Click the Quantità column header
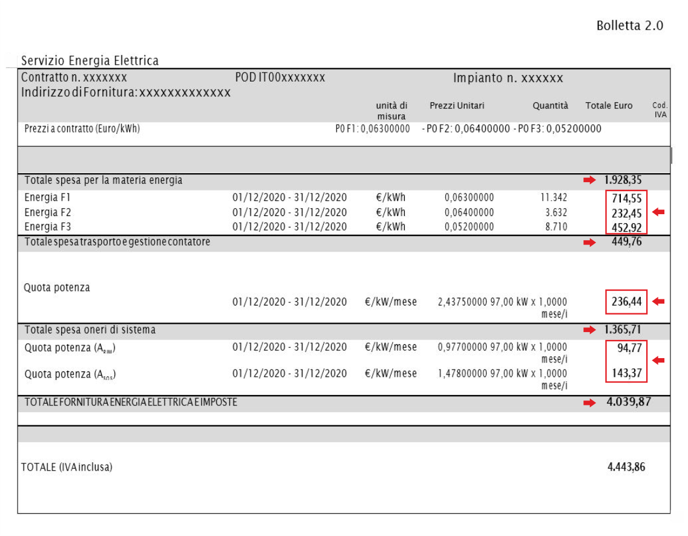The width and height of the screenshot is (688, 536). coord(550,106)
